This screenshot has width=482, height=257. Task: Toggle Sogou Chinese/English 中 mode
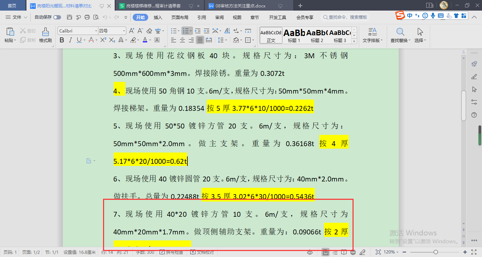(x=410, y=16)
